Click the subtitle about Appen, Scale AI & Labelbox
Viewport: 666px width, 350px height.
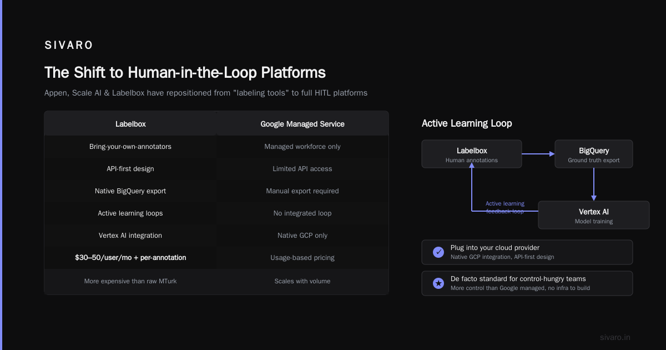pyautogui.click(x=206, y=93)
